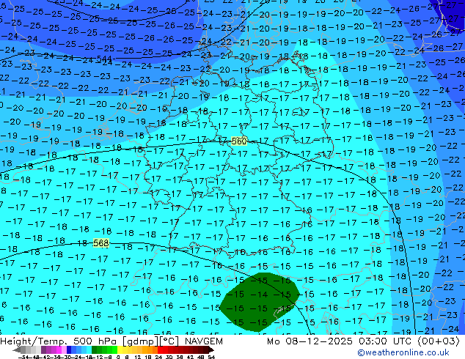Click the 560 height contour label
Viewport: 465px width, 359px height.
238,141
